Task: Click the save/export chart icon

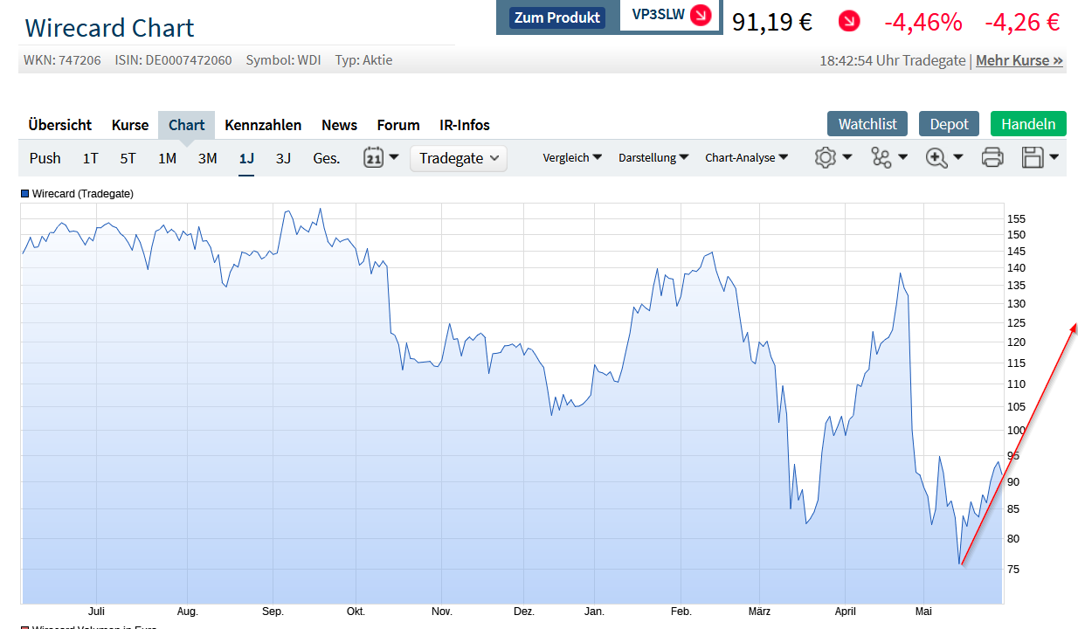Action: (1034, 157)
